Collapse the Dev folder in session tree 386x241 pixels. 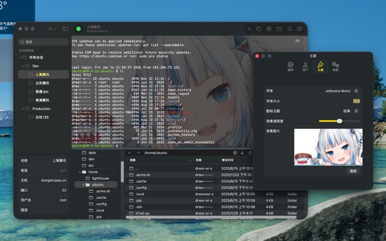(x=23, y=66)
